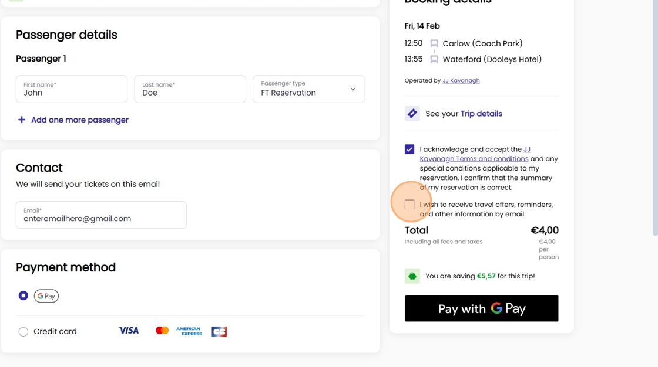Select the Google Pay radio option
The image size is (658, 367).
23,296
